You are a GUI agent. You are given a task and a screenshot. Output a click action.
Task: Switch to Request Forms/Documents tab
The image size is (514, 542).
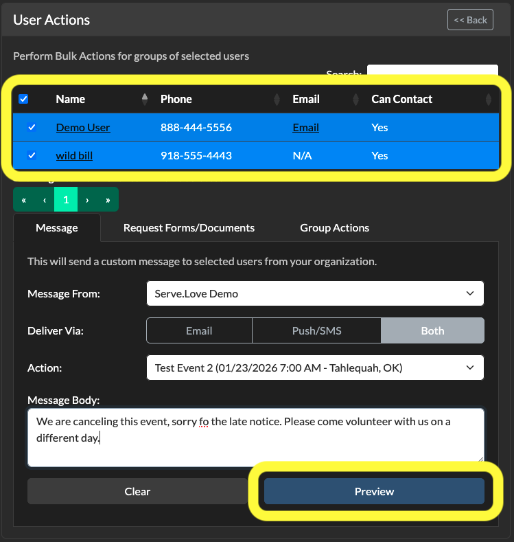189,228
